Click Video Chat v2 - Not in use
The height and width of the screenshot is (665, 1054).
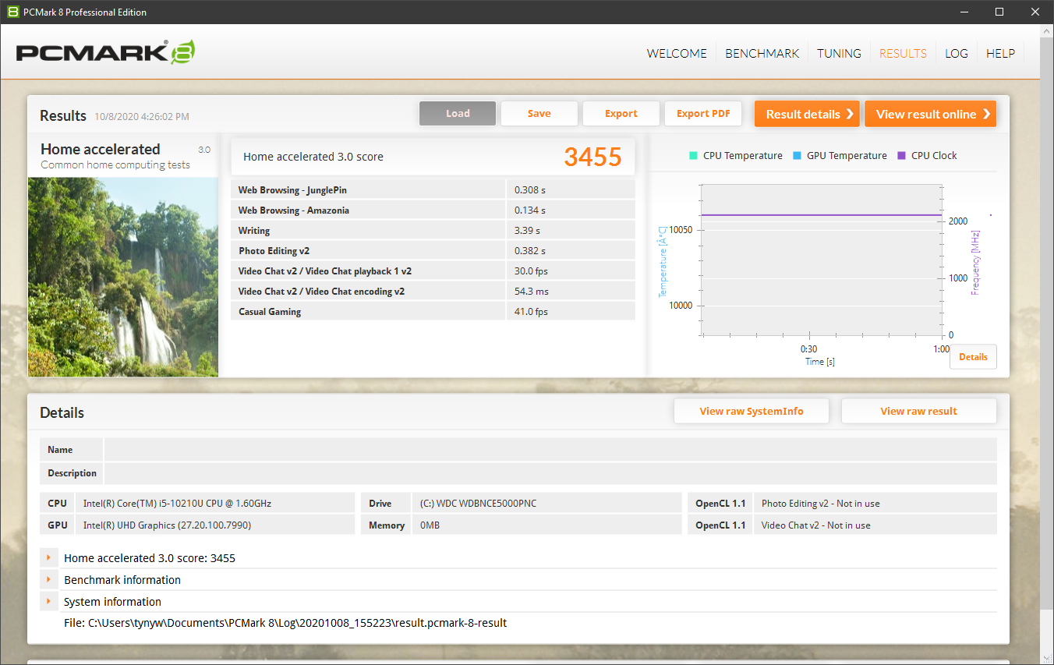tap(816, 525)
